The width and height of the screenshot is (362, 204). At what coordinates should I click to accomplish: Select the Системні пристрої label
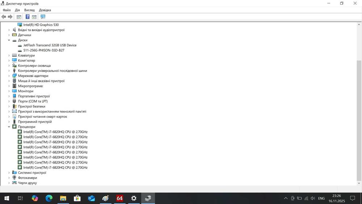(32, 172)
